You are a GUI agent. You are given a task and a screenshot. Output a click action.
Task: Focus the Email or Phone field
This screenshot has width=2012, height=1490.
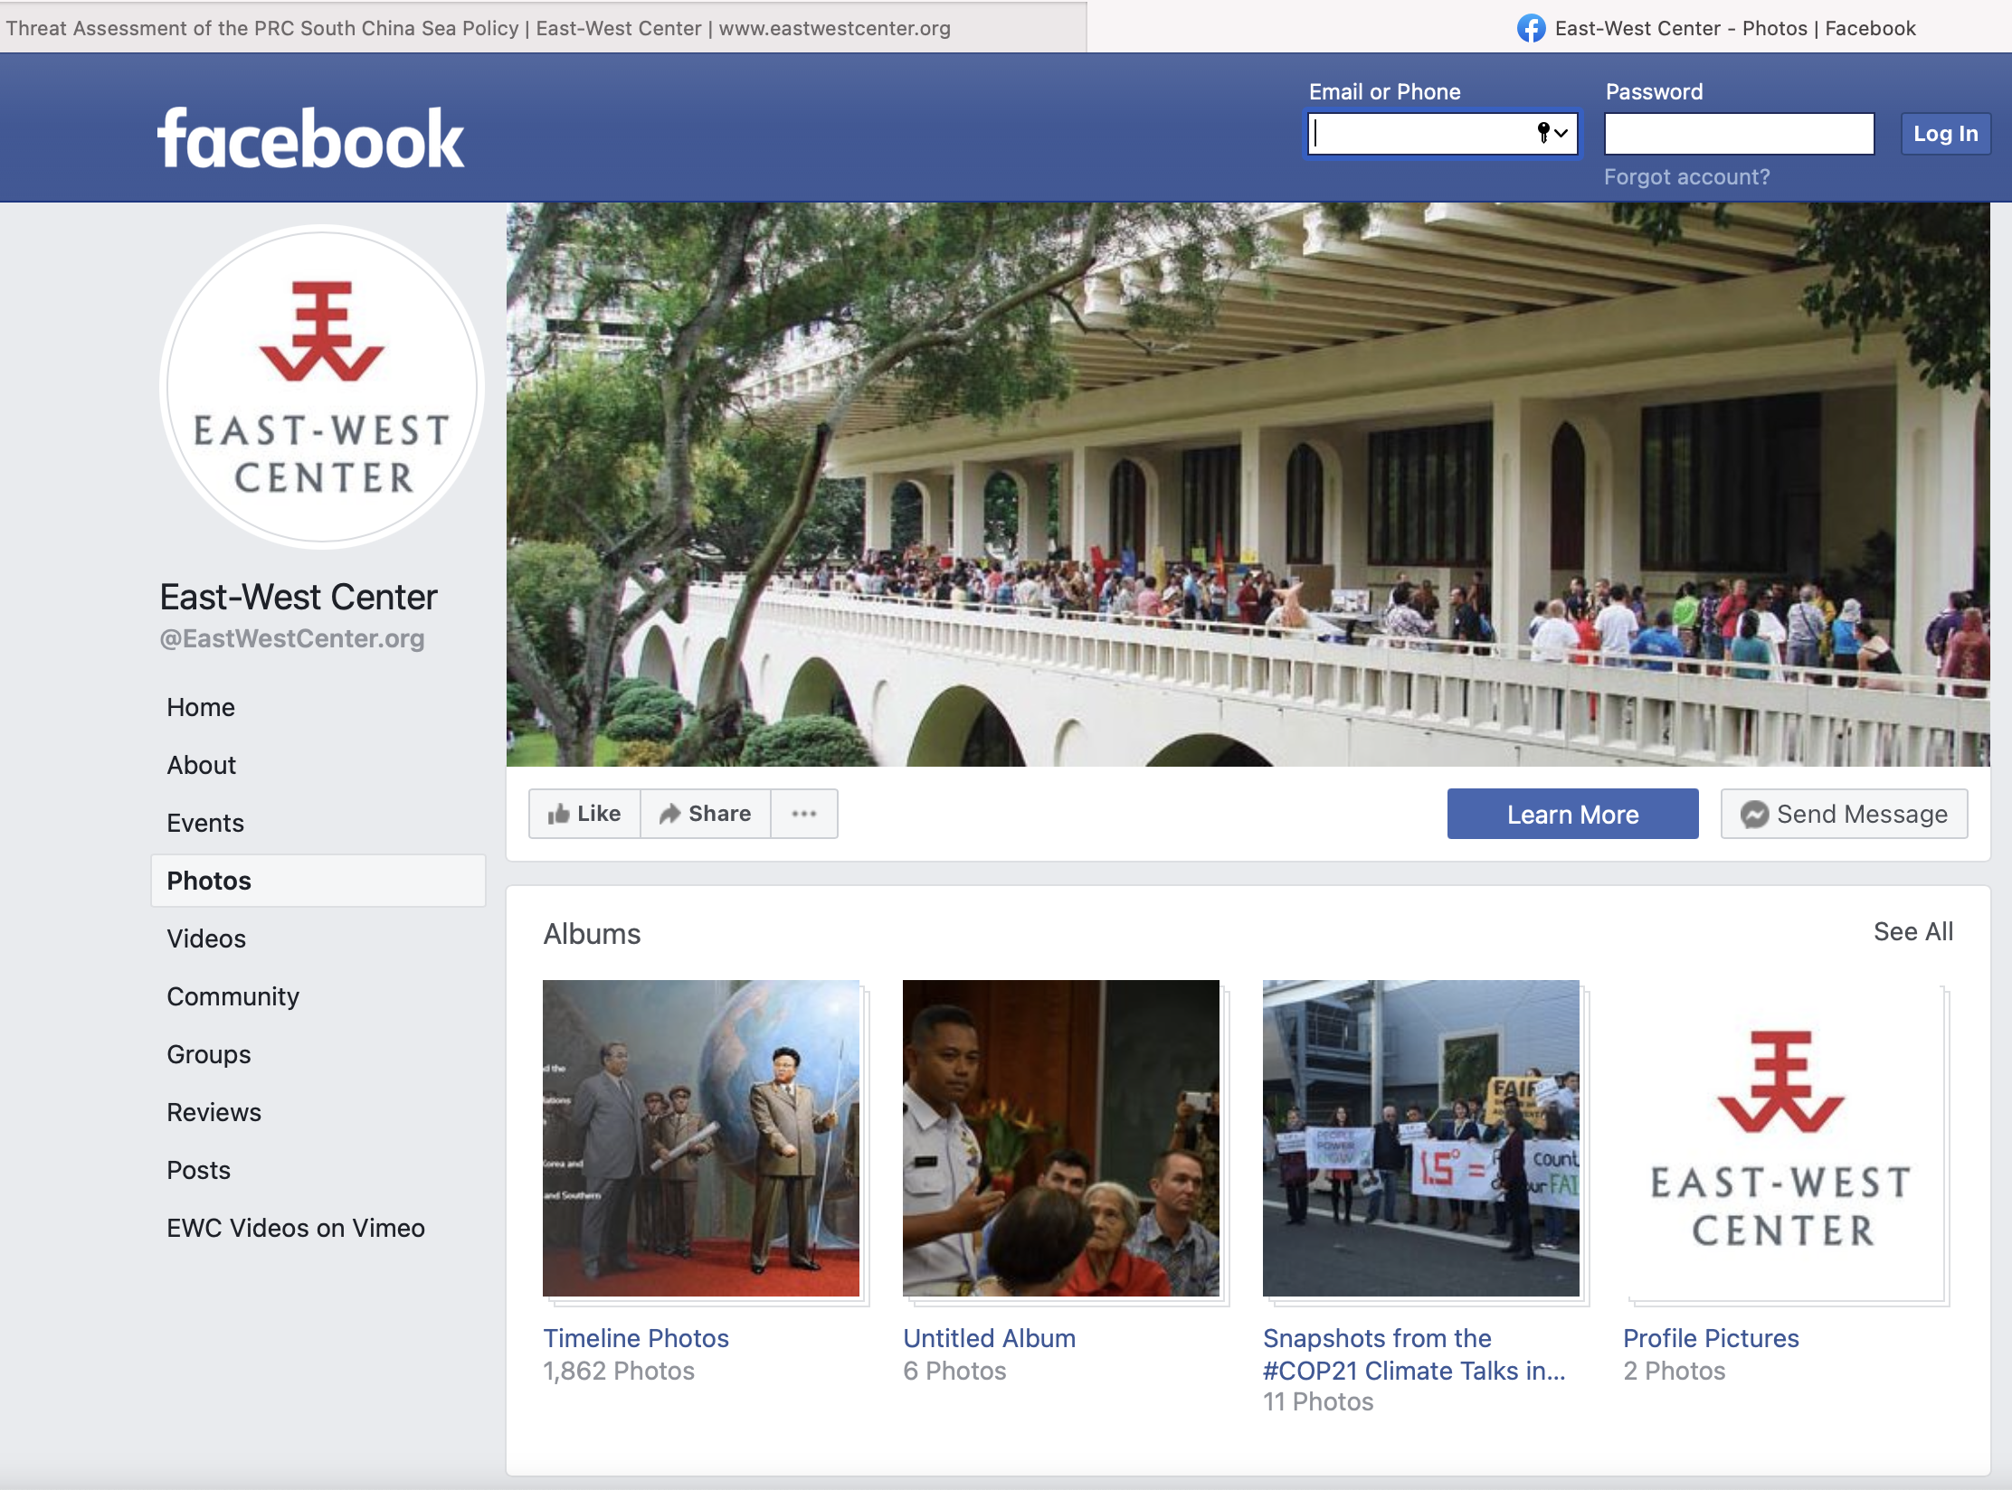point(1443,134)
